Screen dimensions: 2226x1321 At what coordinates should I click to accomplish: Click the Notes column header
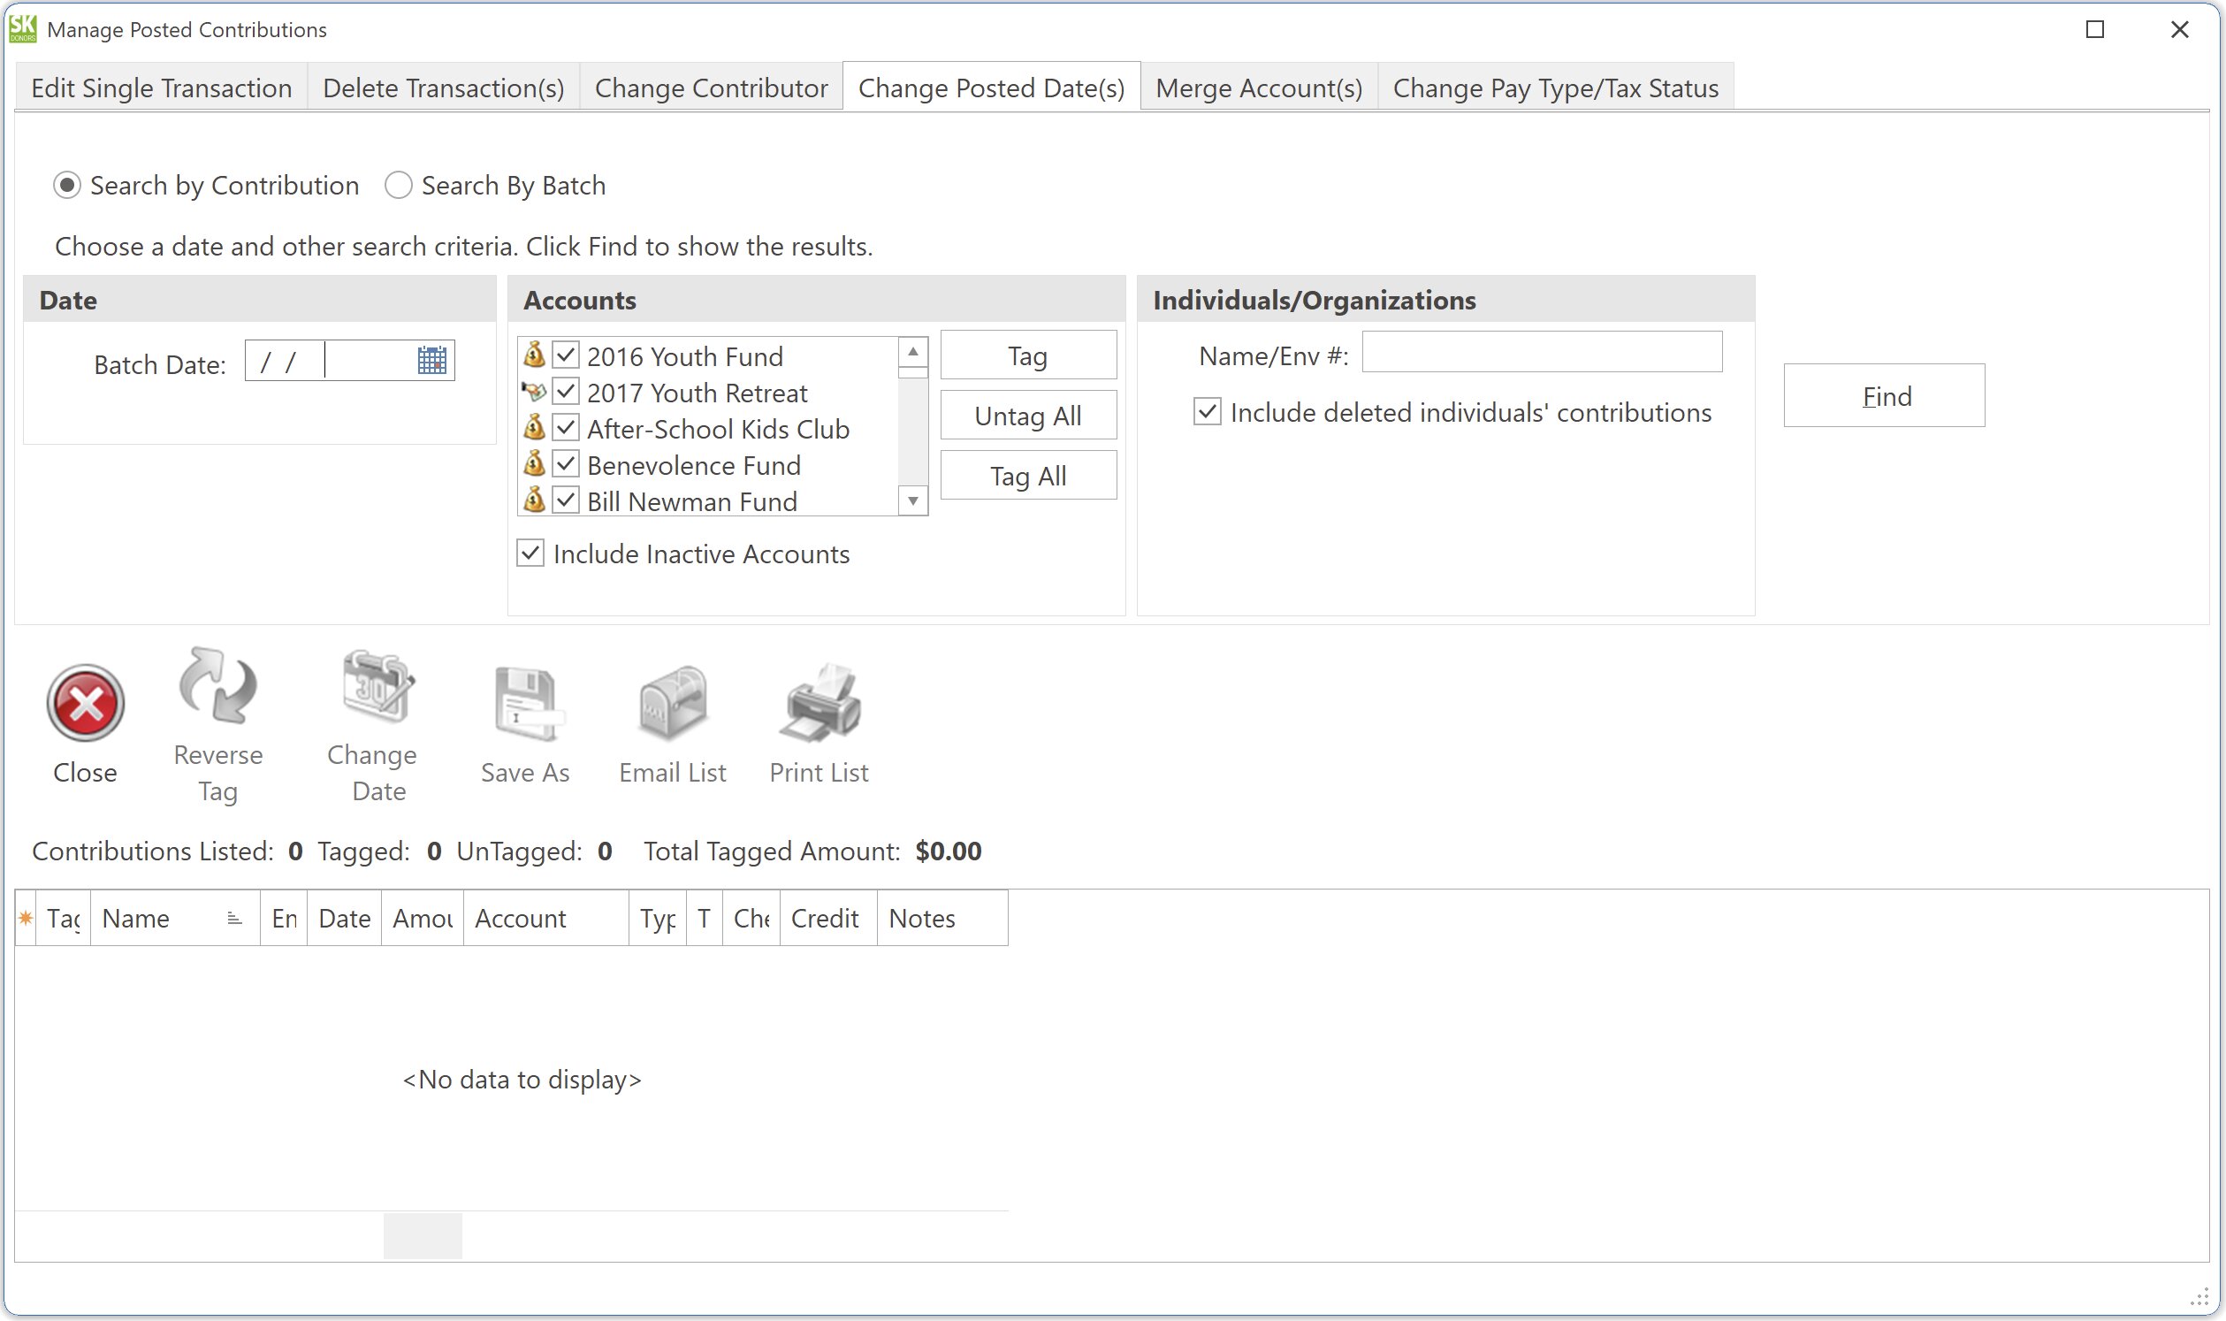pyautogui.click(x=942, y=918)
